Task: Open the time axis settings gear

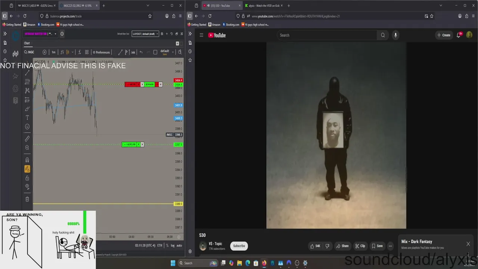Action: [179, 237]
